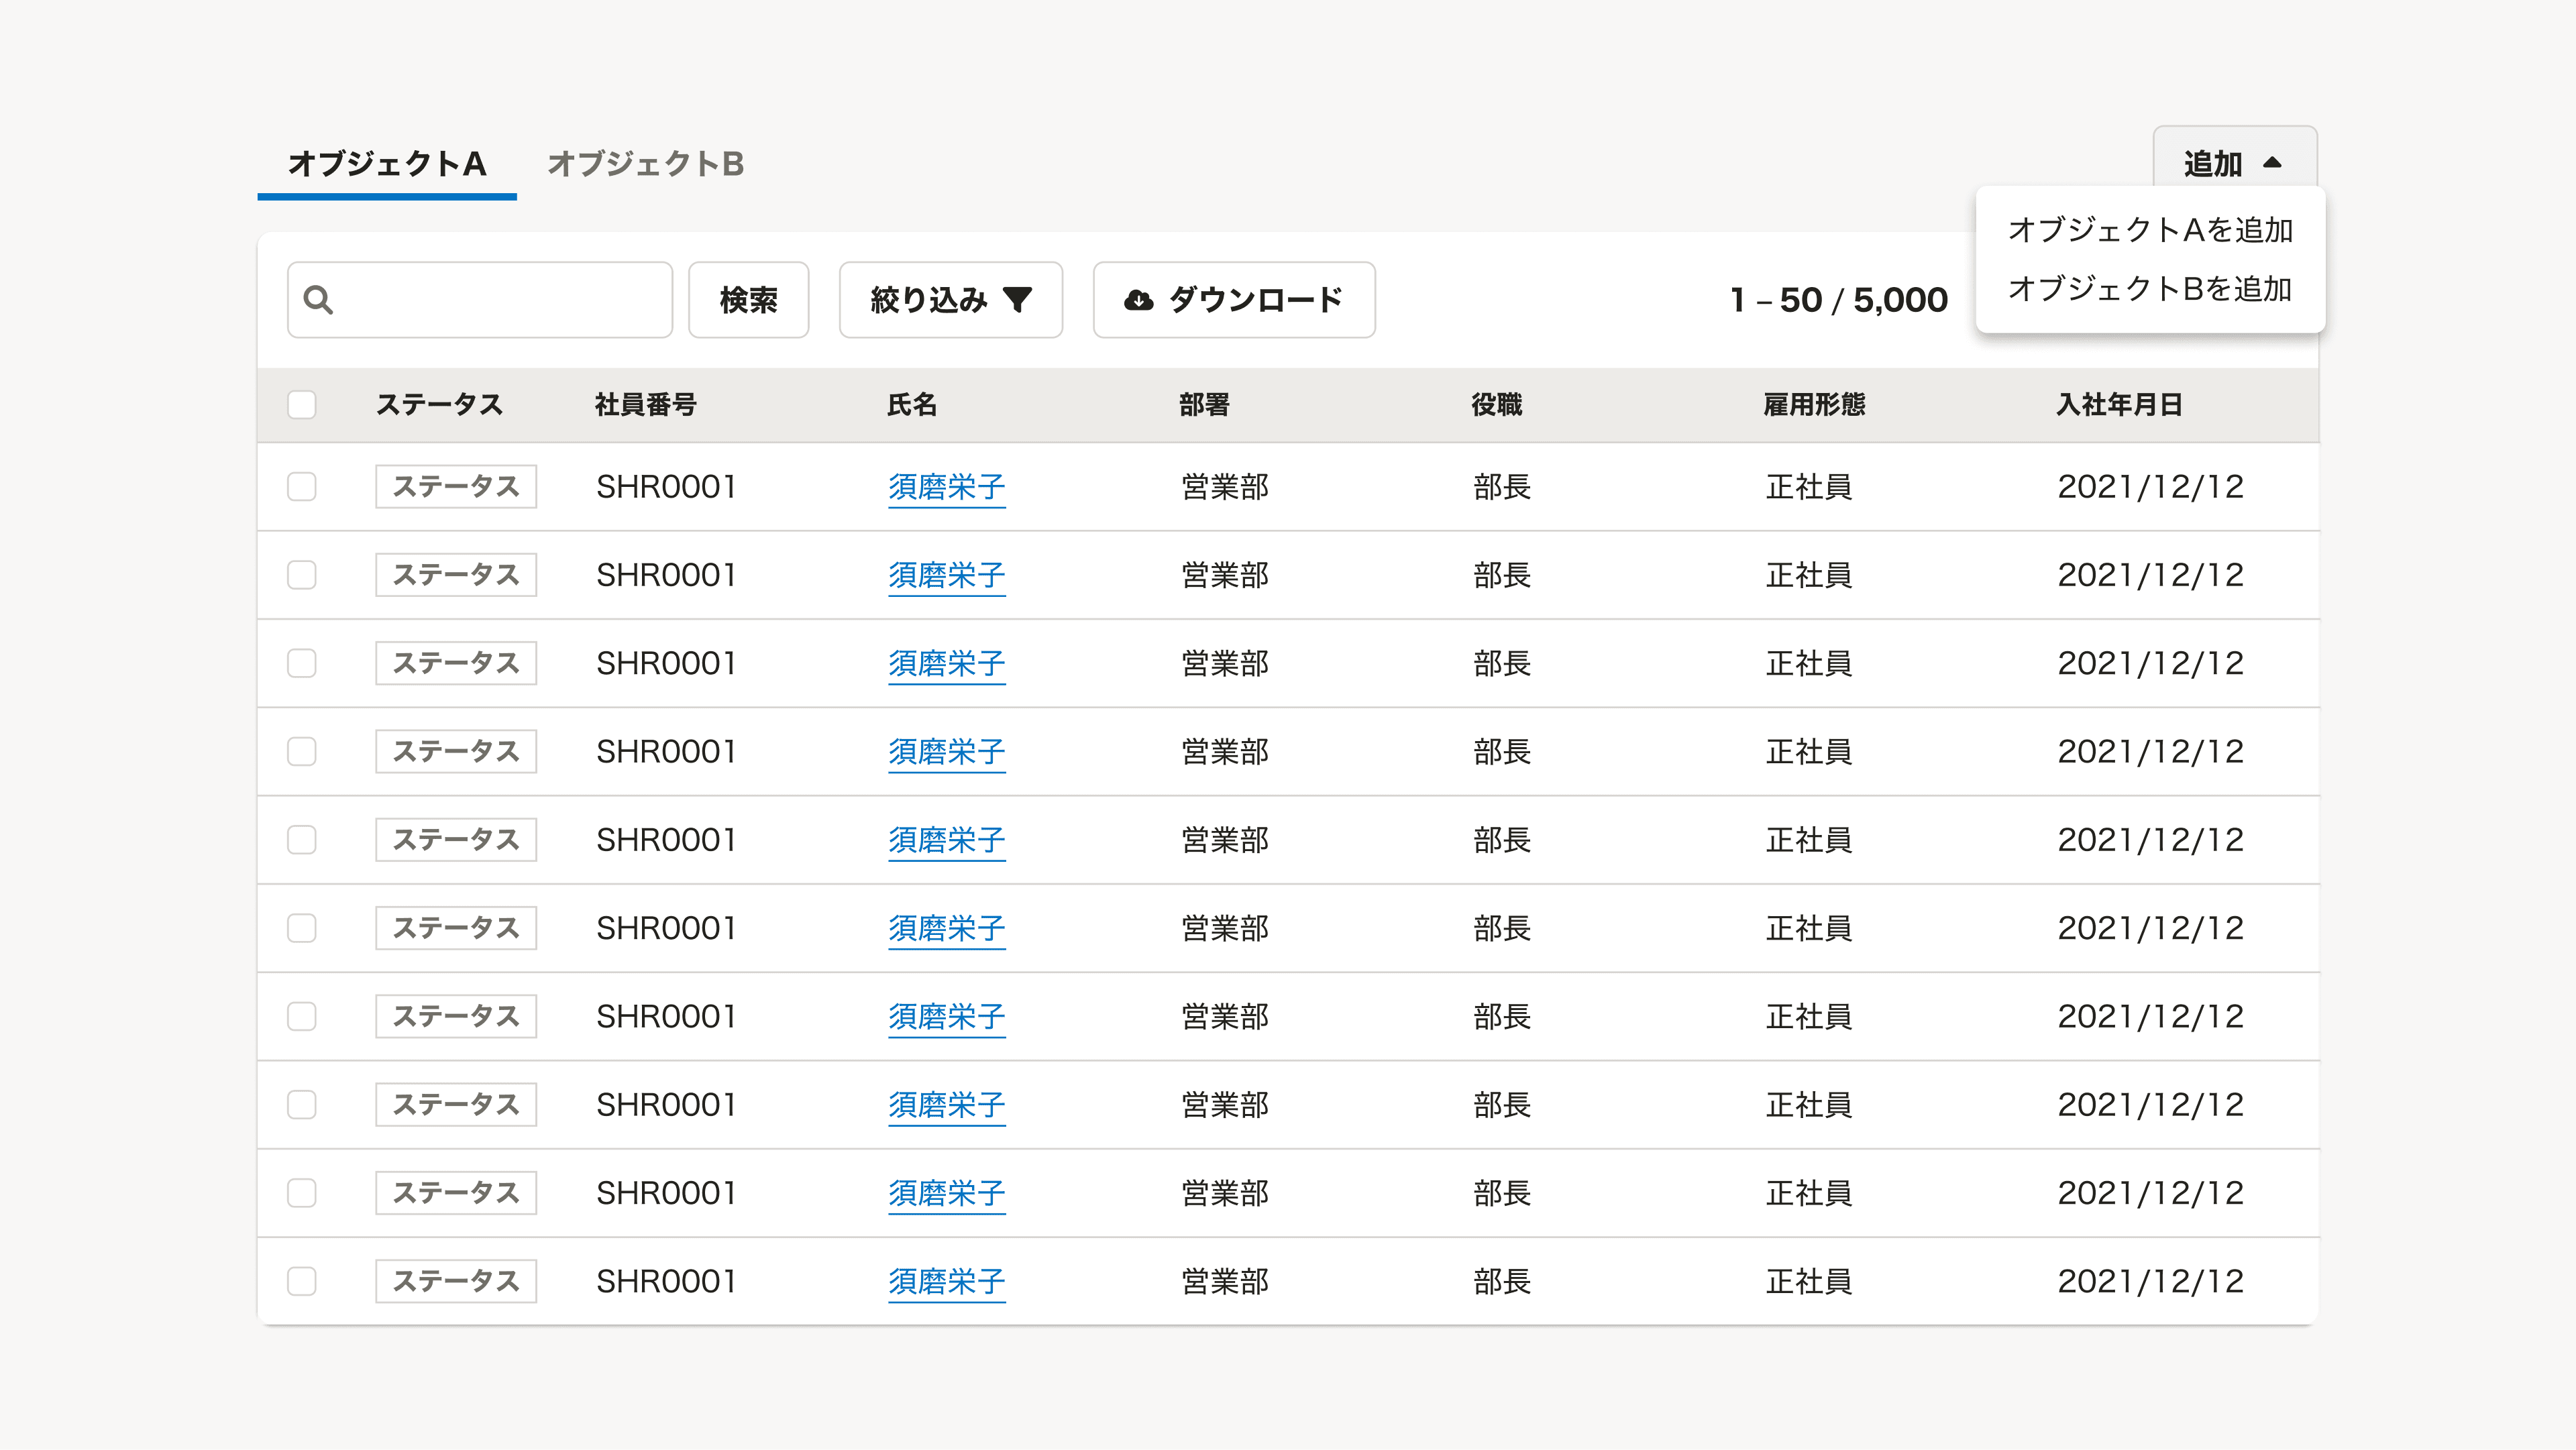Check the checkbox on the first employee row
This screenshot has height=1450, width=2576.
click(x=301, y=487)
